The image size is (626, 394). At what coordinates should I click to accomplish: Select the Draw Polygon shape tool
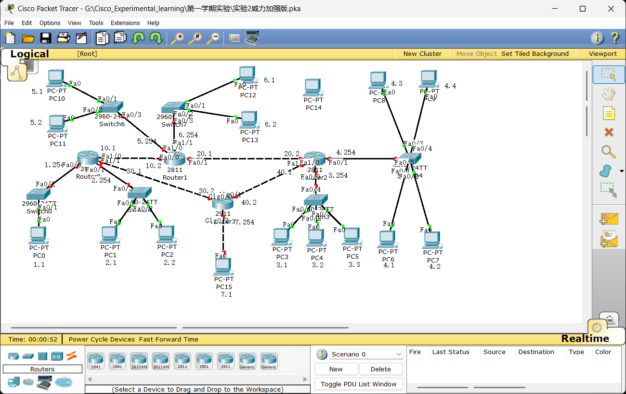[x=606, y=171]
